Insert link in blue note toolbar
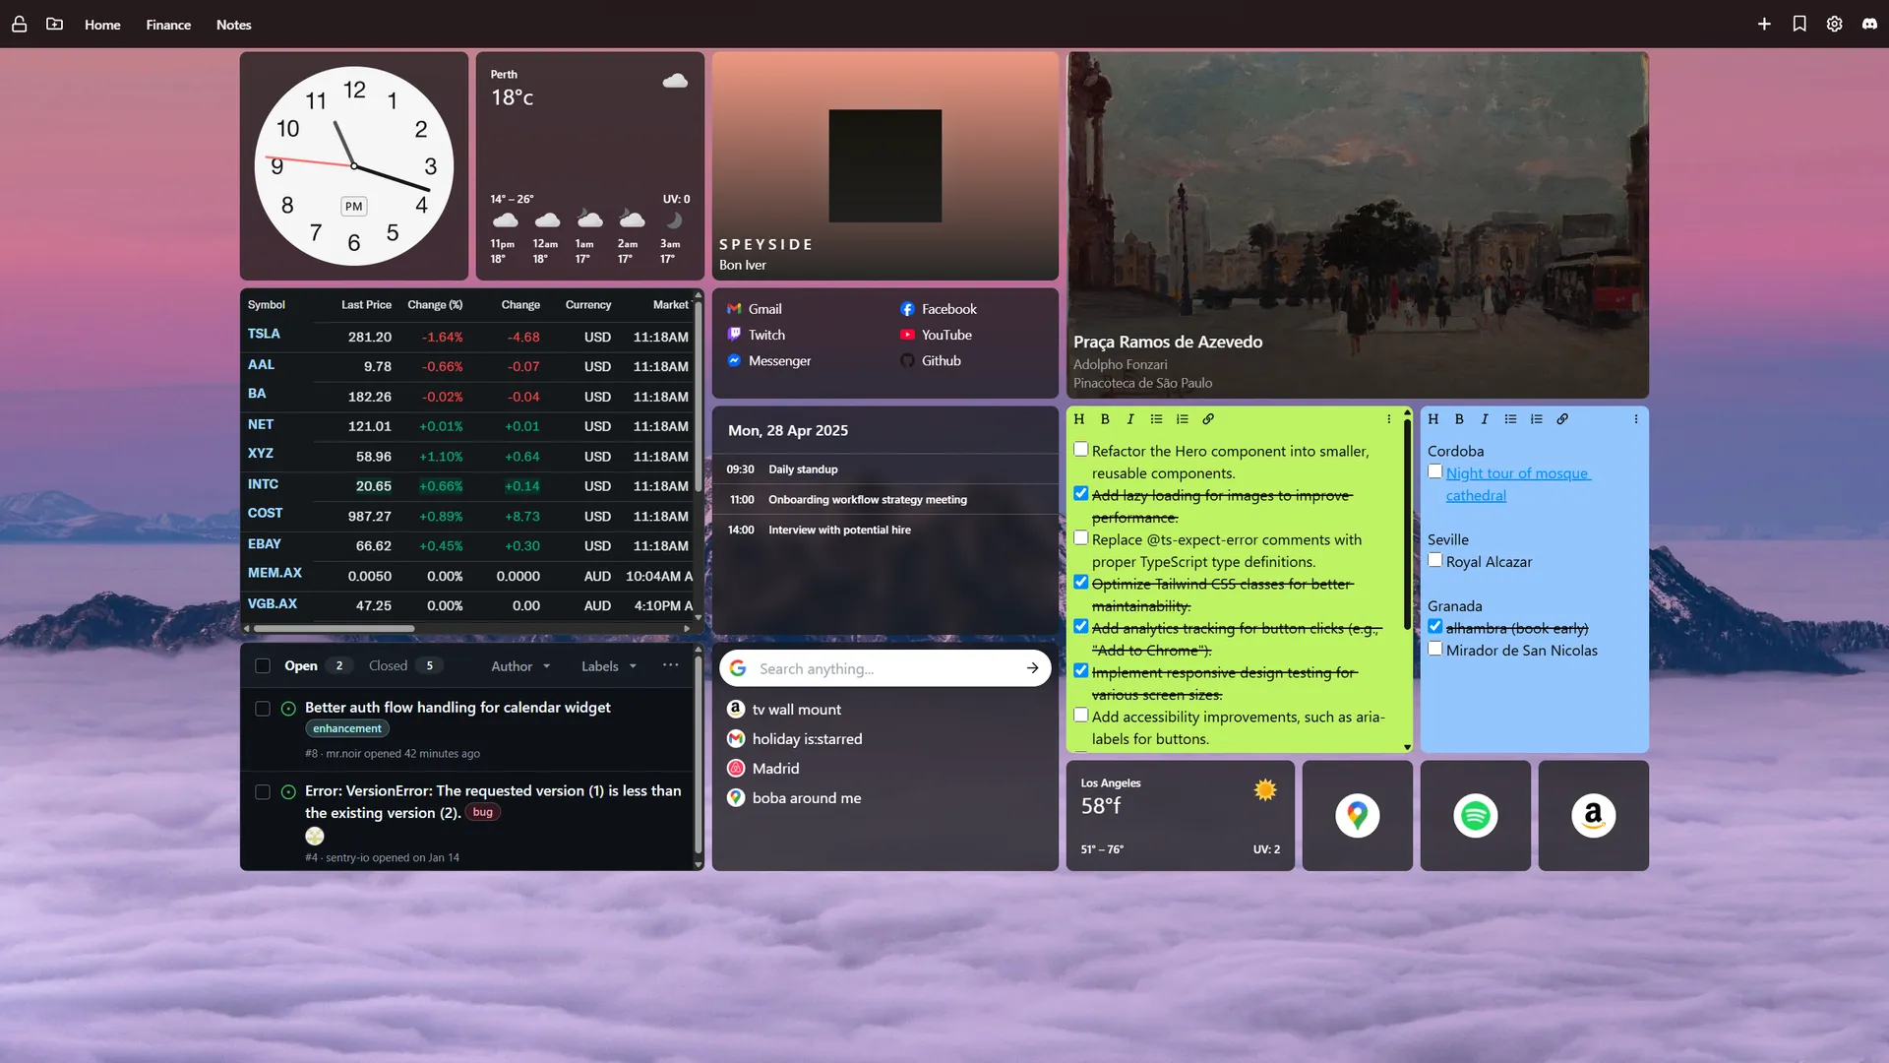The image size is (1889, 1063). pyautogui.click(x=1562, y=419)
